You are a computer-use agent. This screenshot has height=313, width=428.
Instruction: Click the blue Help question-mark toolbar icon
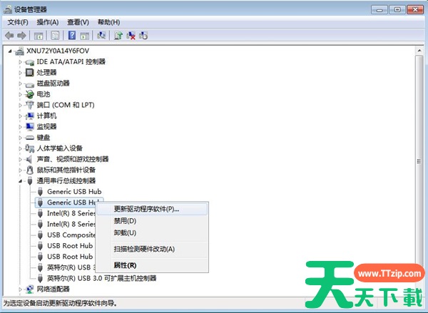[72, 36]
